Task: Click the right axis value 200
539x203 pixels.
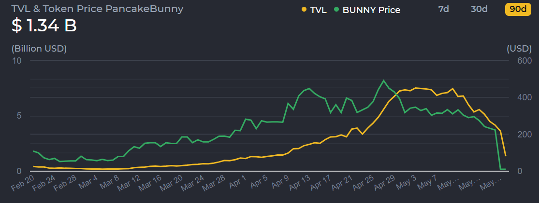Action: pyautogui.click(x=524, y=134)
